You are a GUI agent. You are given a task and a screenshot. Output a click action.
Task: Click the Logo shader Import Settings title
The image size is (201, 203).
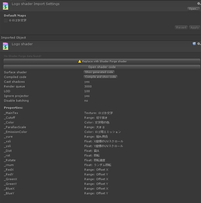coord(36,4)
